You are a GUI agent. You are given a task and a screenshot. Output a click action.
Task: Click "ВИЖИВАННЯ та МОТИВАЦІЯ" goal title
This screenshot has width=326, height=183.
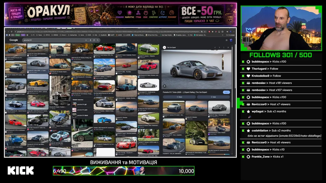(x=124, y=162)
